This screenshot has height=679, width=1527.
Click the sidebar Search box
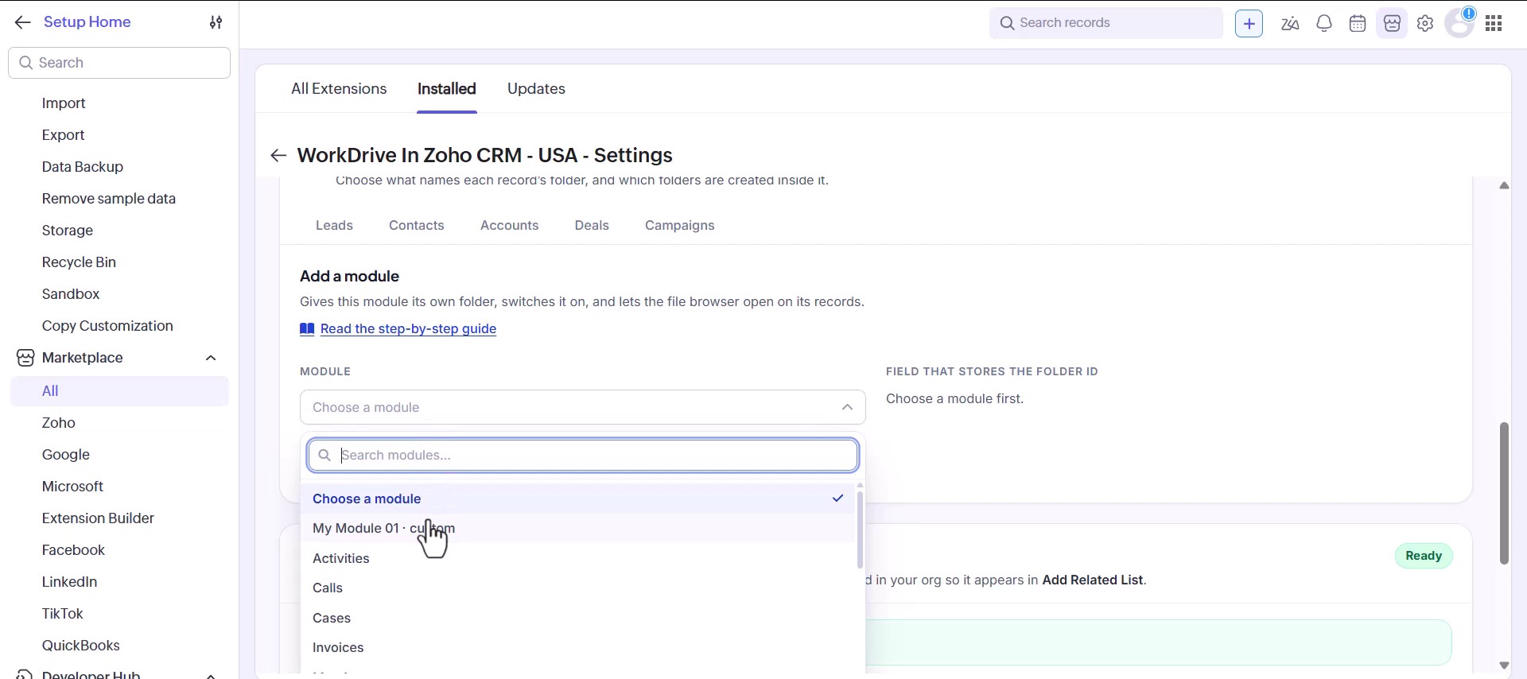pyautogui.click(x=119, y=63)
